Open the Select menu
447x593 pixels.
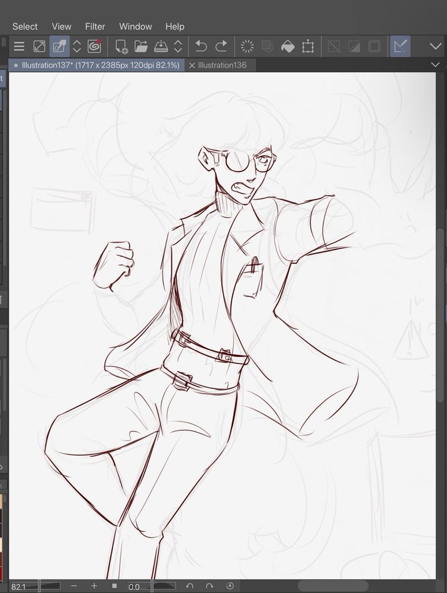pyautogui.click(x=25, y=27)
